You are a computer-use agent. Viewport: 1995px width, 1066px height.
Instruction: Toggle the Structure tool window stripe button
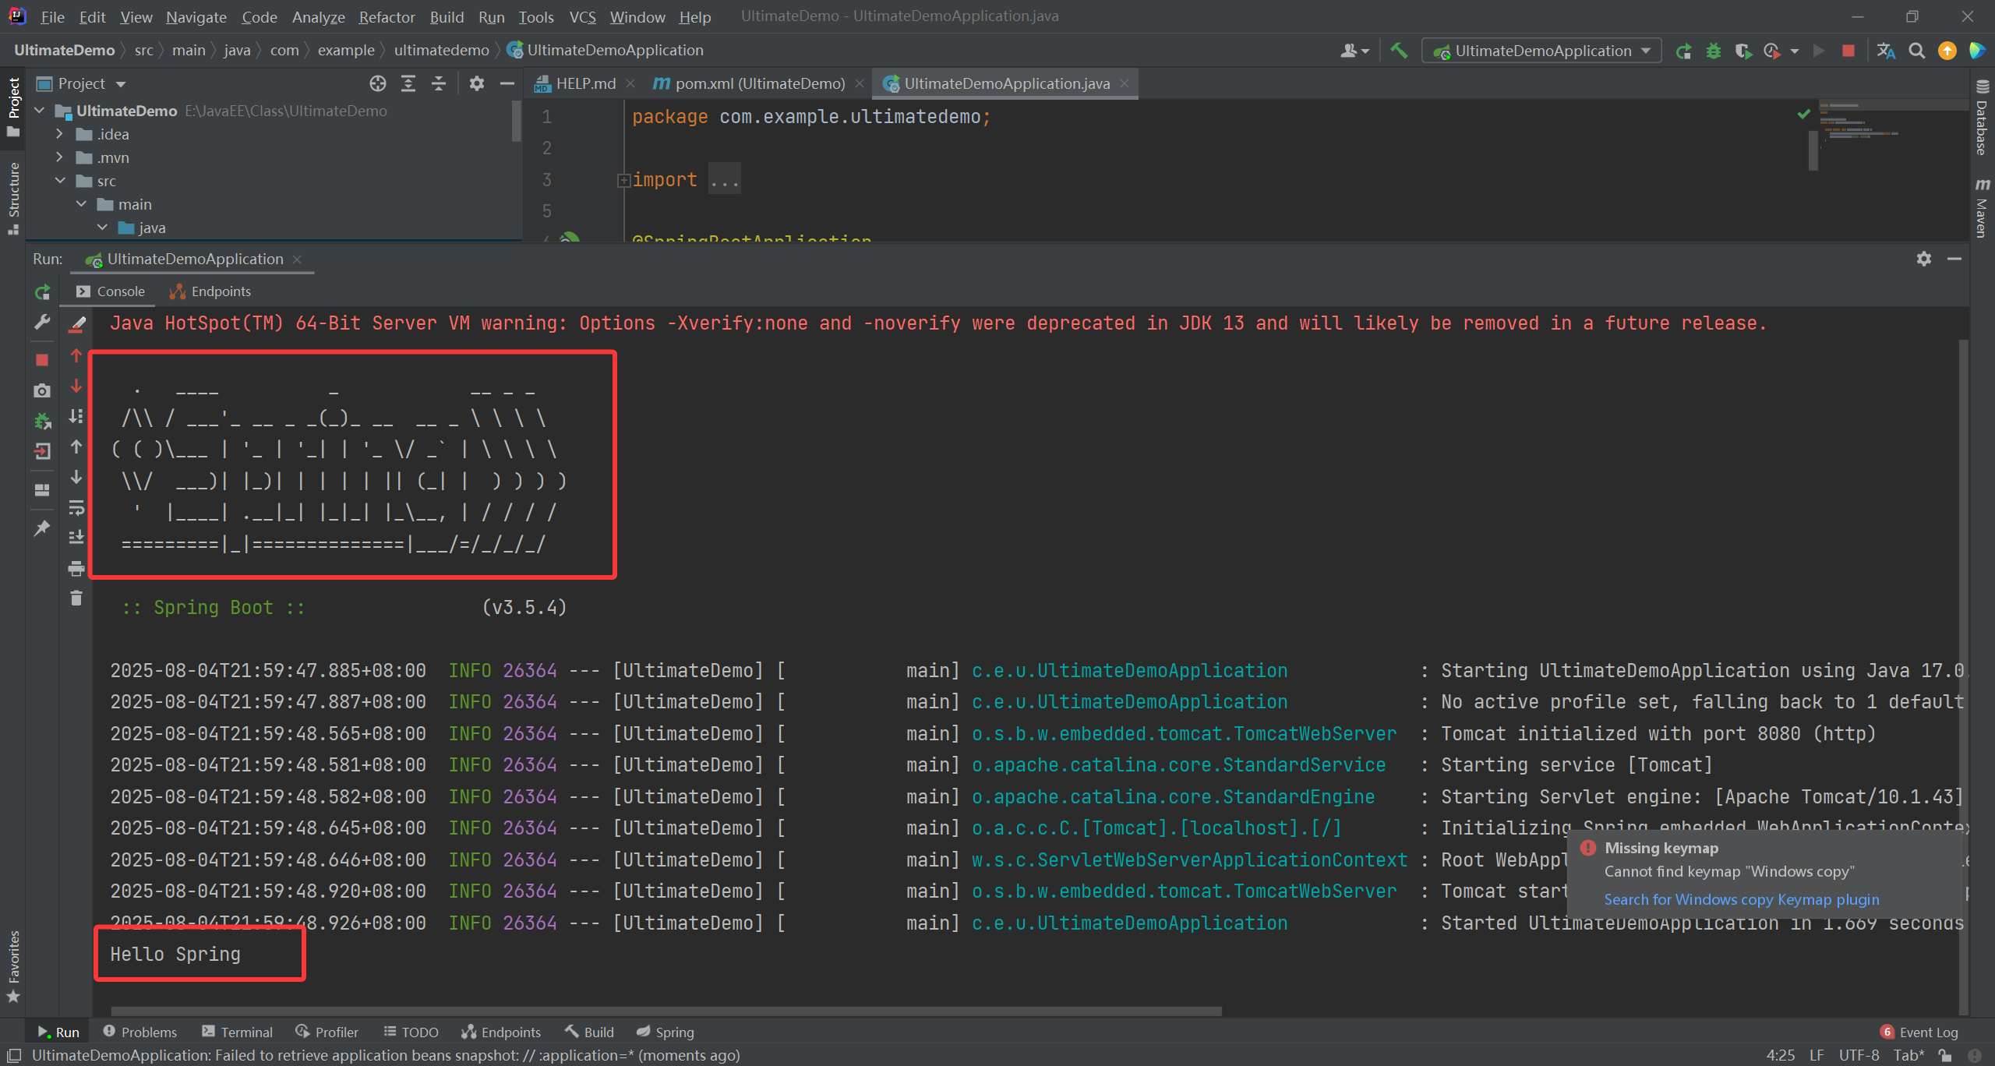point(13,198)
